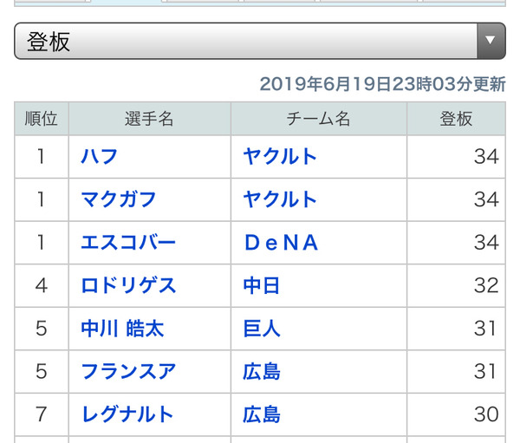Viewport: 520px width, 443px height.
Task: Click rank 7 in レグナルト row
Action: point(42,414)
